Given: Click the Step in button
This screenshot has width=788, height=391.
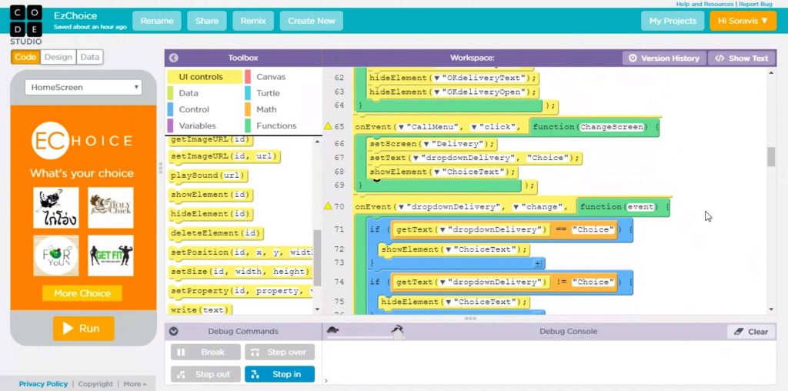Looking at the screenshot, I should (279, 374).
